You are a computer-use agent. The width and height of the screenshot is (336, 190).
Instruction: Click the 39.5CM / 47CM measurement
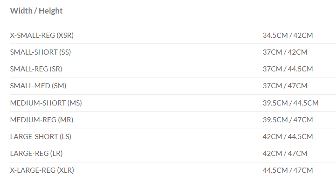click(288, 120)
